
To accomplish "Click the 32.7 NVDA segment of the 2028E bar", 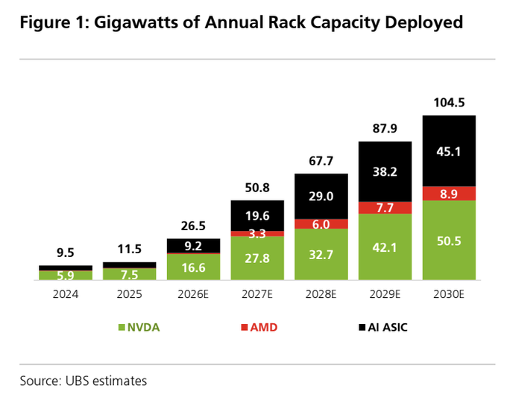I will coord(321,255).
